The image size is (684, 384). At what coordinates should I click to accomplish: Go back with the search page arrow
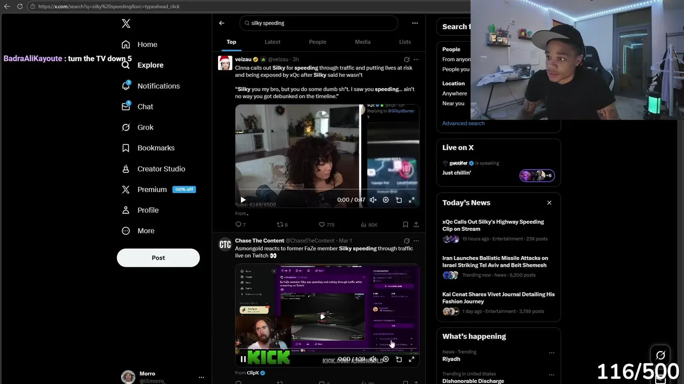pyautogui.click(x=222, y=23)
